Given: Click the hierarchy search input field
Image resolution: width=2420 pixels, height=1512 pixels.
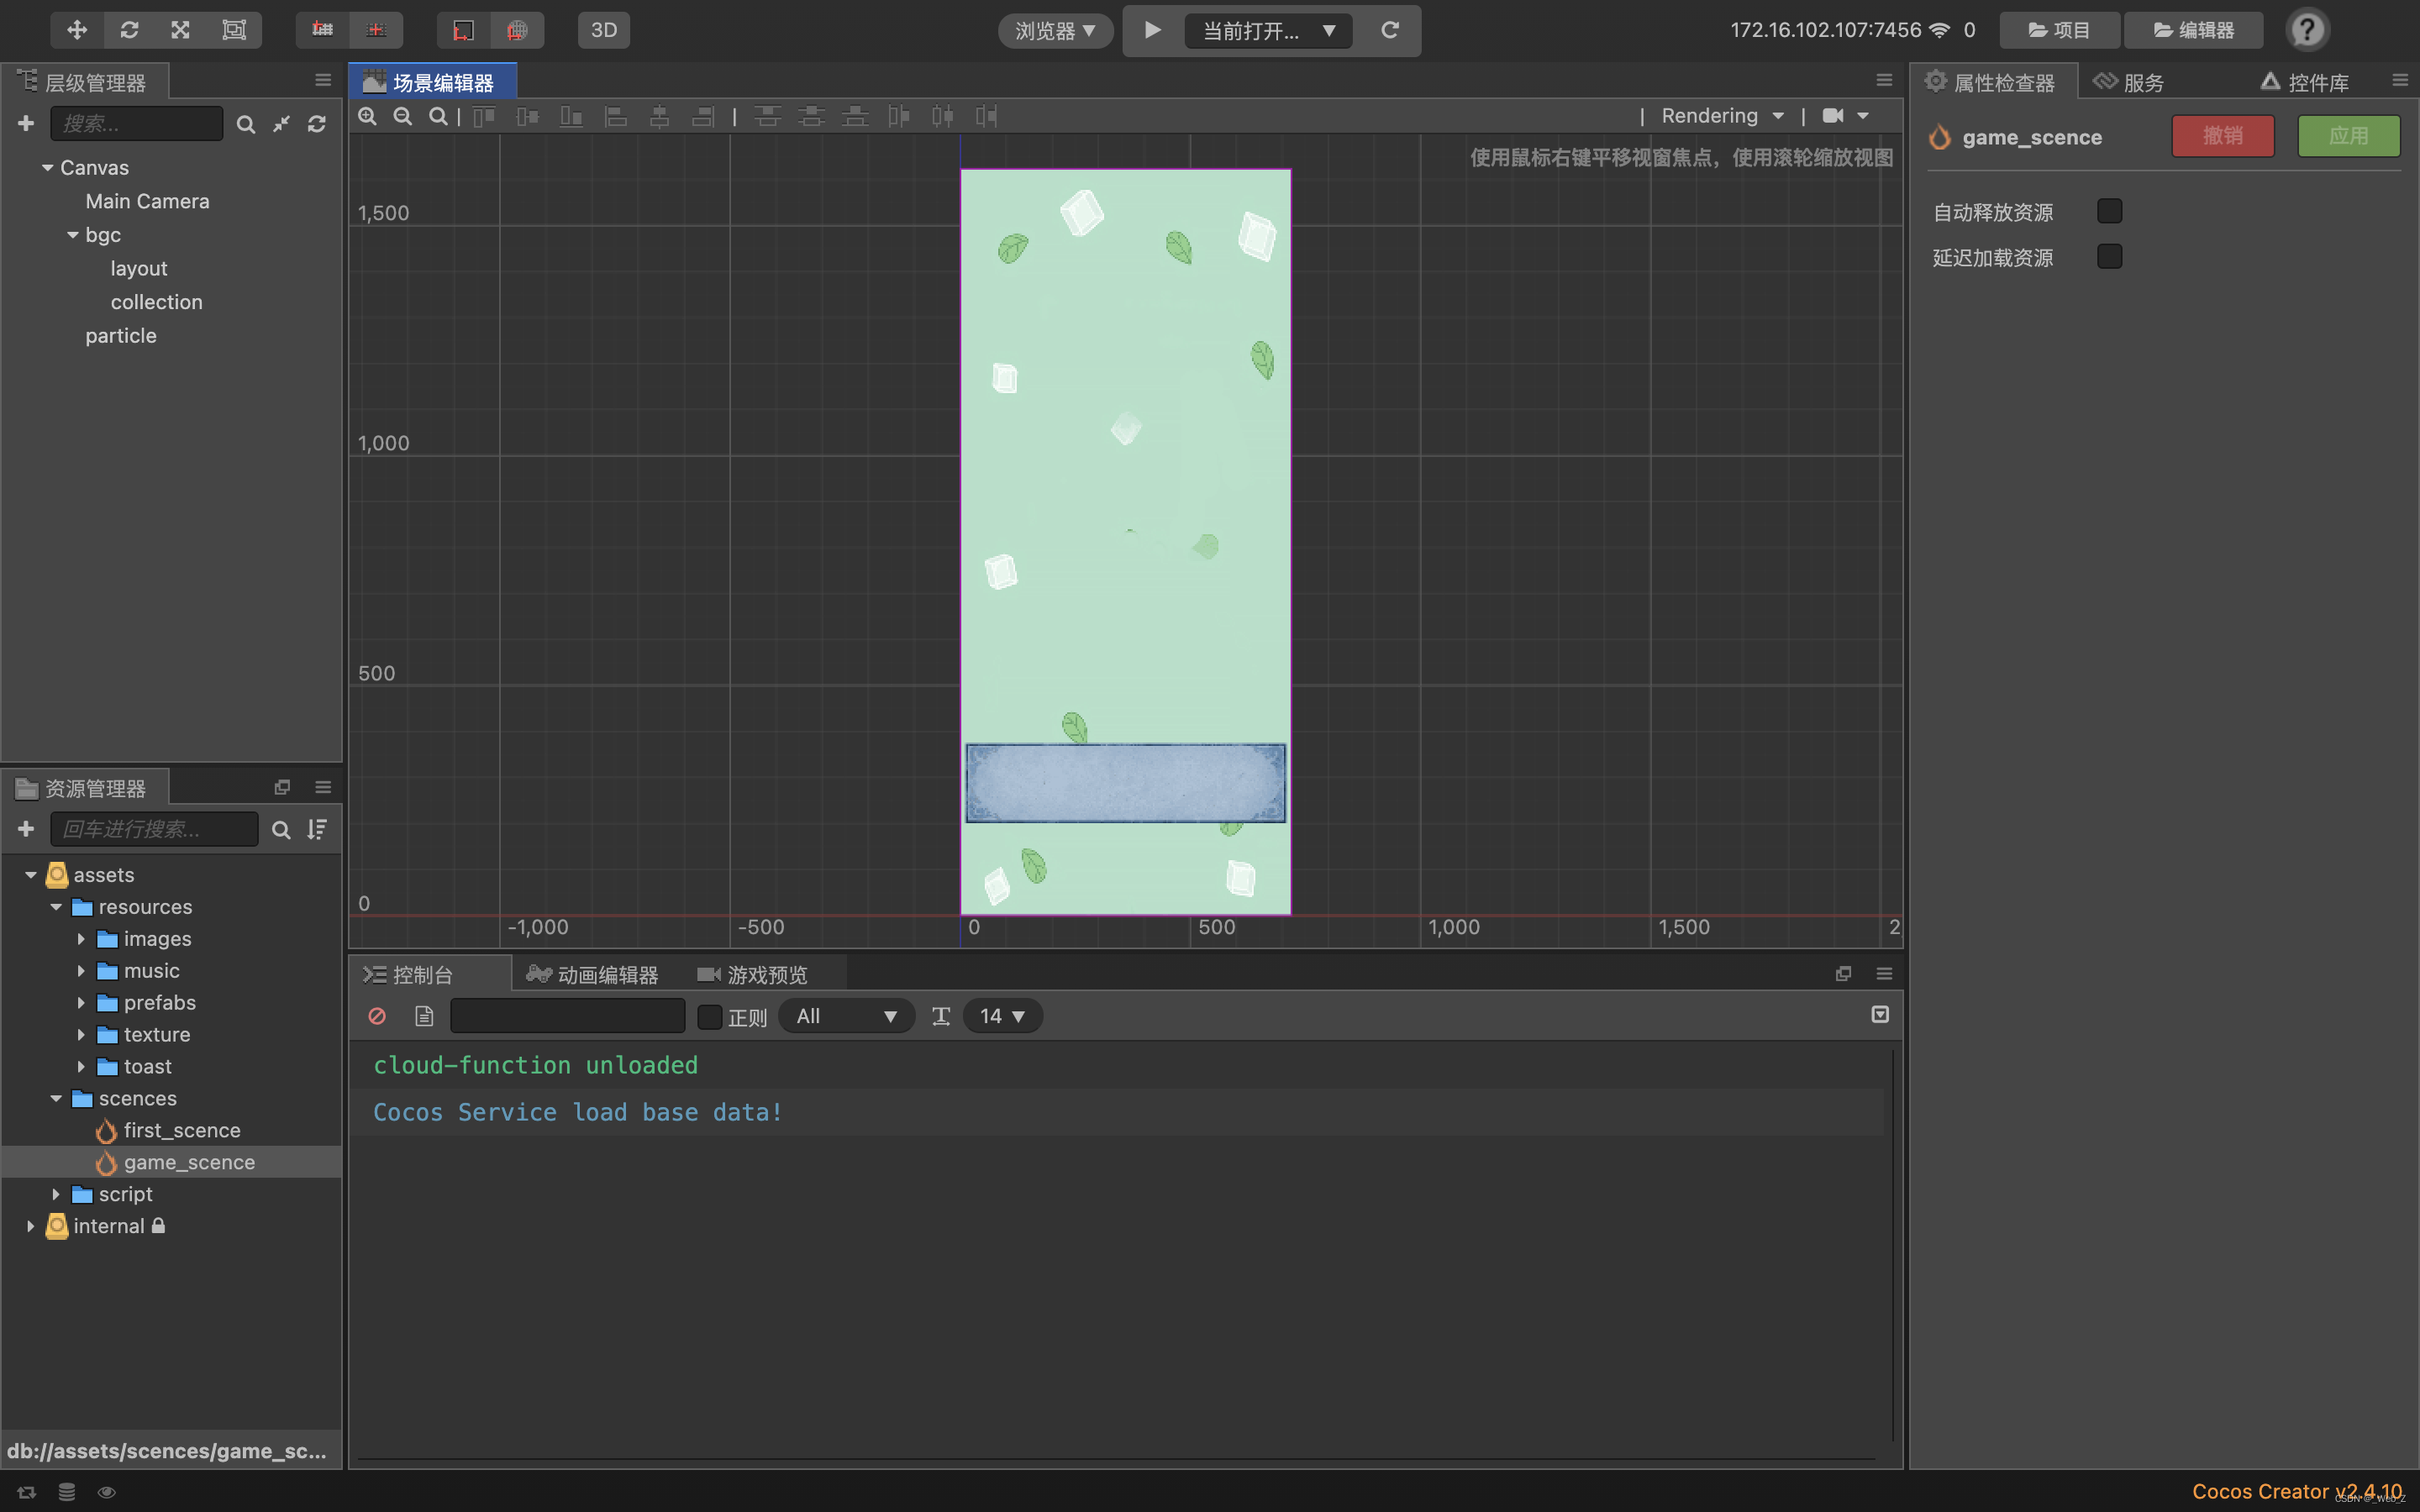Looking at the screenshot, I should pyautogui.click(x=137, y=123).
